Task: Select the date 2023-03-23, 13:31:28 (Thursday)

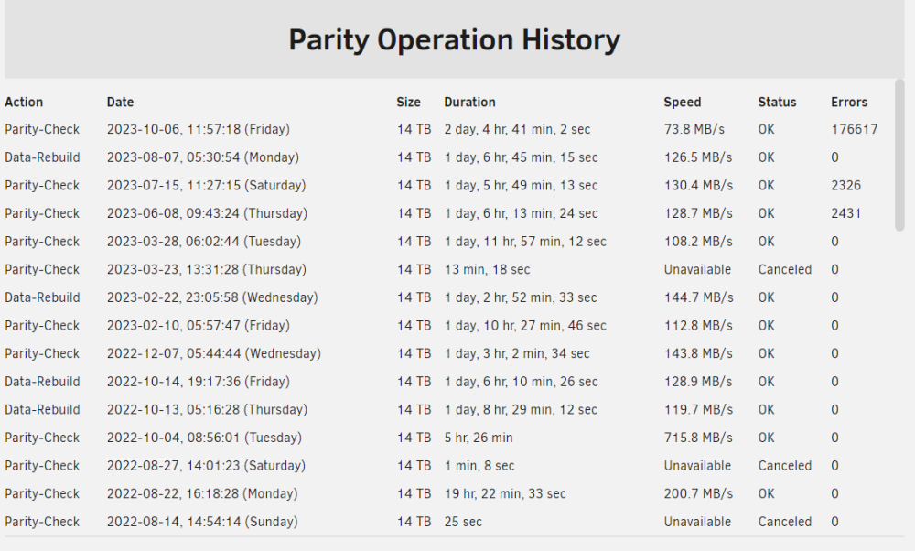Action: 207,269
